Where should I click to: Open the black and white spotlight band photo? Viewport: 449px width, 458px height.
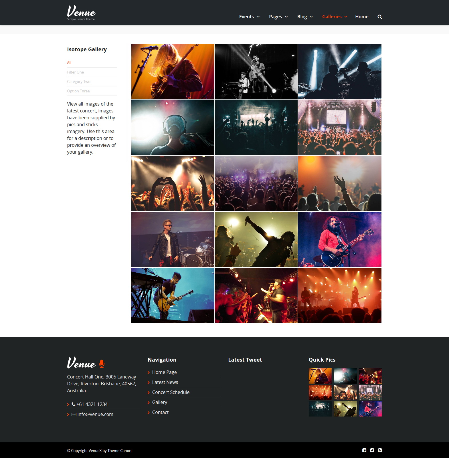click(x=256, y=71)
